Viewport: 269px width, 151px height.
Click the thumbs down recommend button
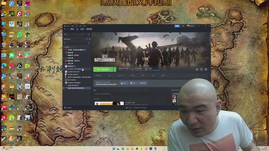(x=133, y=83)
